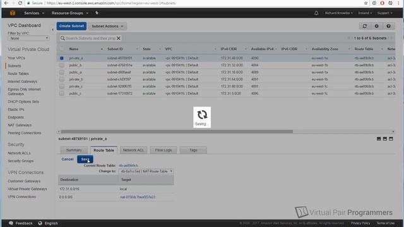Open Your VPCs in sidebar
This screenshot has width=404, height=227.
click(16, 58)
